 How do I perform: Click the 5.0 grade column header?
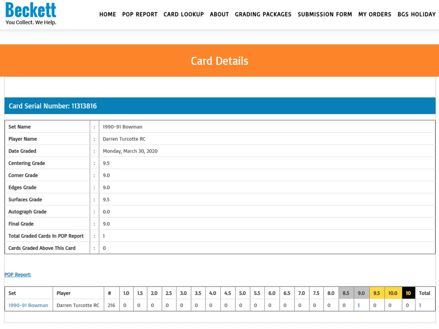click(242, 293)
